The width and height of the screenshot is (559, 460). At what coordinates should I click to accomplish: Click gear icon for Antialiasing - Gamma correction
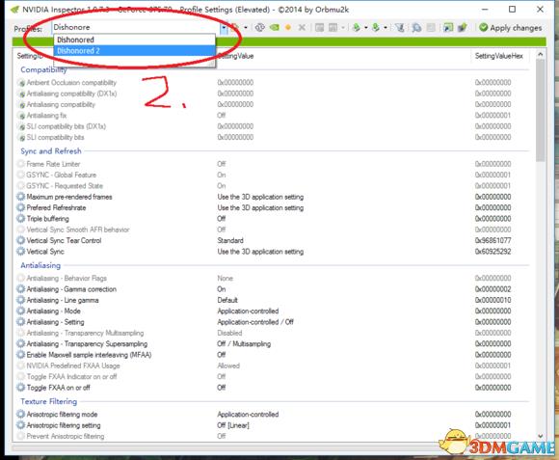21,289
